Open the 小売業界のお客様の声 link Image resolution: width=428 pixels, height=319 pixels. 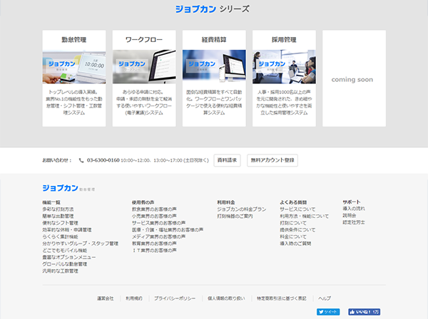(154, 216)
